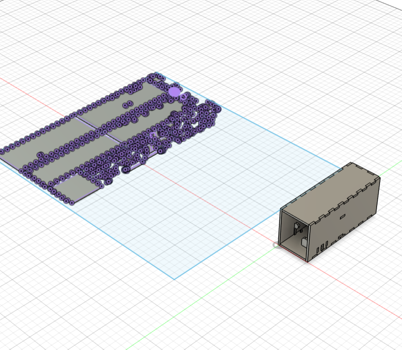The height and width of the screenshot is (350, 402).
Task: Select the large solid purple circle
Action: [x=174, y=92]
